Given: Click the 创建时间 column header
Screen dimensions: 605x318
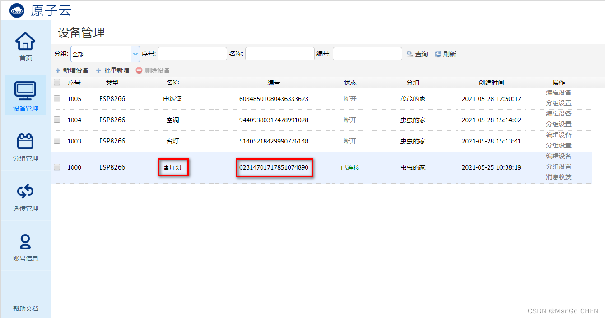Looking at the screenshot, I should coord(491,83).
